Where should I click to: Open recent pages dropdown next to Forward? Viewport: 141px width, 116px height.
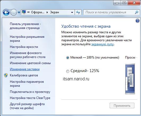[19, 12]
